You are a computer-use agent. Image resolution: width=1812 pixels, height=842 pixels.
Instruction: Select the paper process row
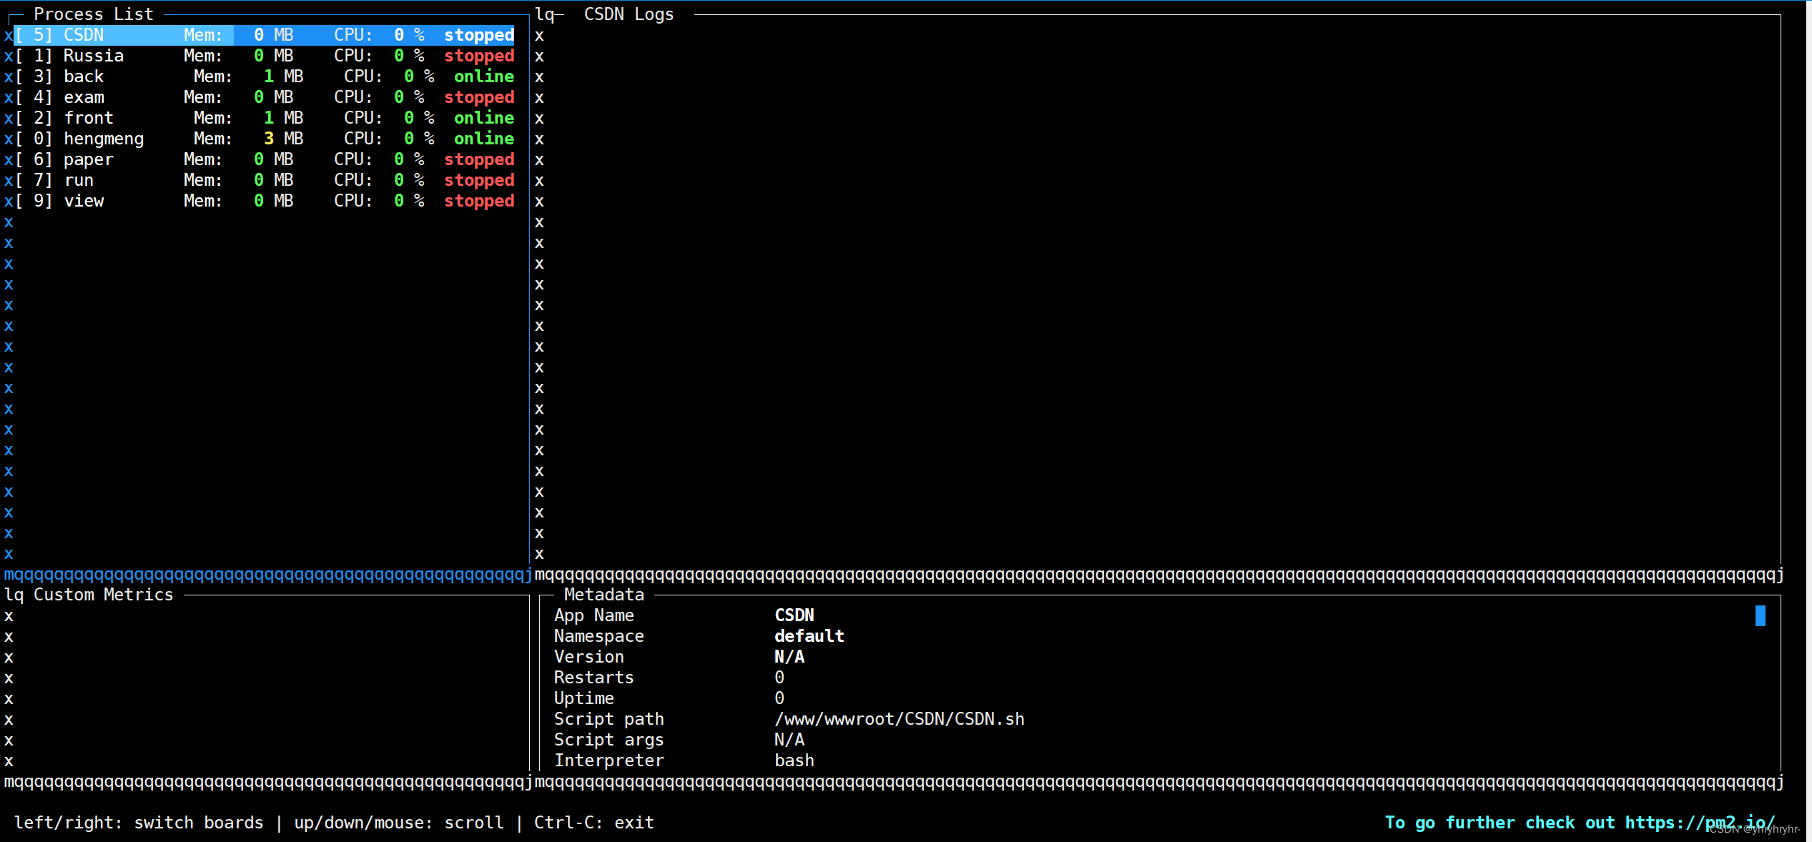[x=89, y=159]
